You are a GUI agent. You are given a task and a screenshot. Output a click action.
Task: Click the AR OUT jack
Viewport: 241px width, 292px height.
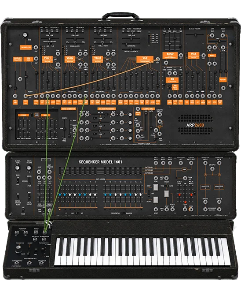pyautogui.click(x=175, y=73)
